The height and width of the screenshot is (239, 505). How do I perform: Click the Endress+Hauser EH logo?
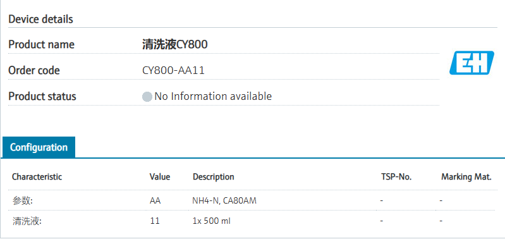[472, 63]
